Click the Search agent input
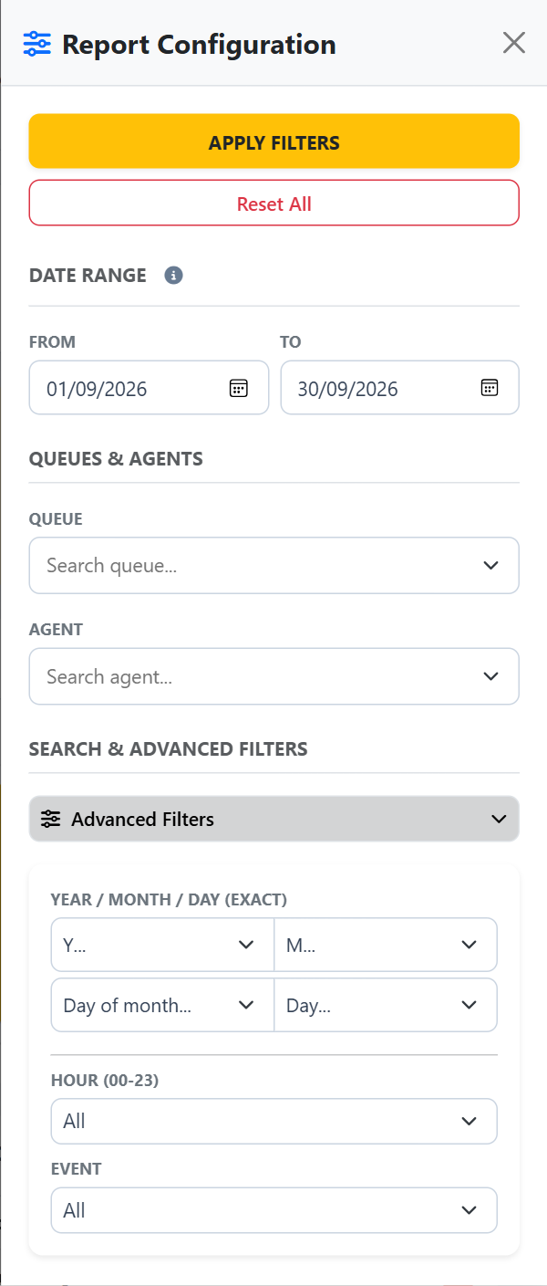The width and height of the screenshot is (547, 1286). coord(274,676)
